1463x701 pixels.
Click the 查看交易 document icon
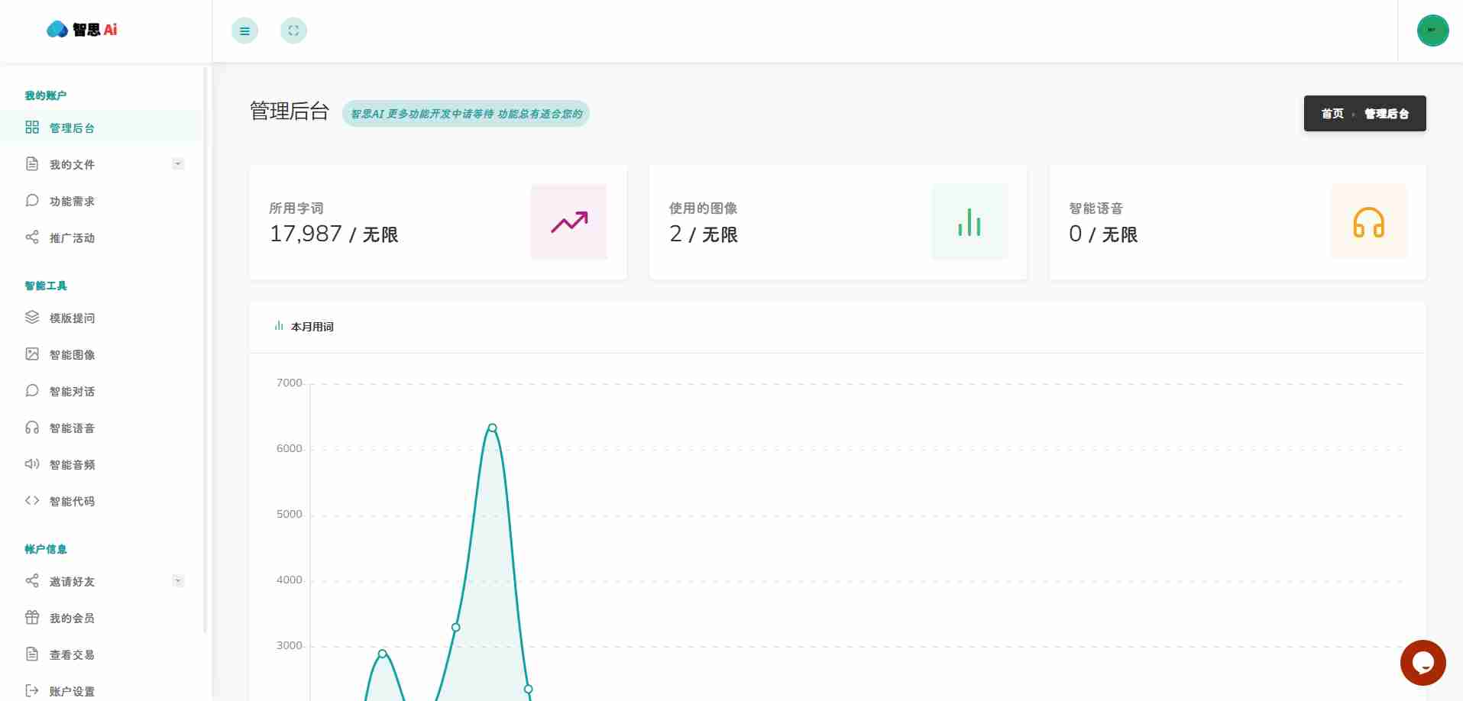(x=32, y=654)
